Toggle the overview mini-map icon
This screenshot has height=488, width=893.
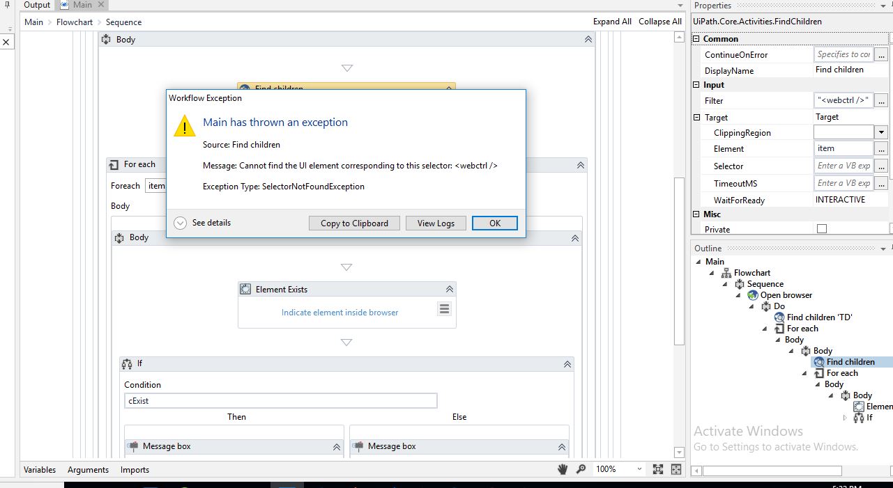pyautogui.click(x=676, y=469)
